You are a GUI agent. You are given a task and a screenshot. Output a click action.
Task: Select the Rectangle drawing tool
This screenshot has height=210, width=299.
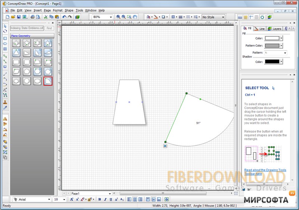click(5, 38)
